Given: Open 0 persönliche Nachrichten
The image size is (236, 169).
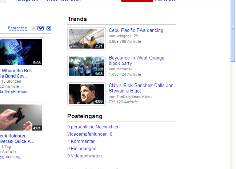Looking at the screenshot, I should pyautogui.click(x=93, y=127).
